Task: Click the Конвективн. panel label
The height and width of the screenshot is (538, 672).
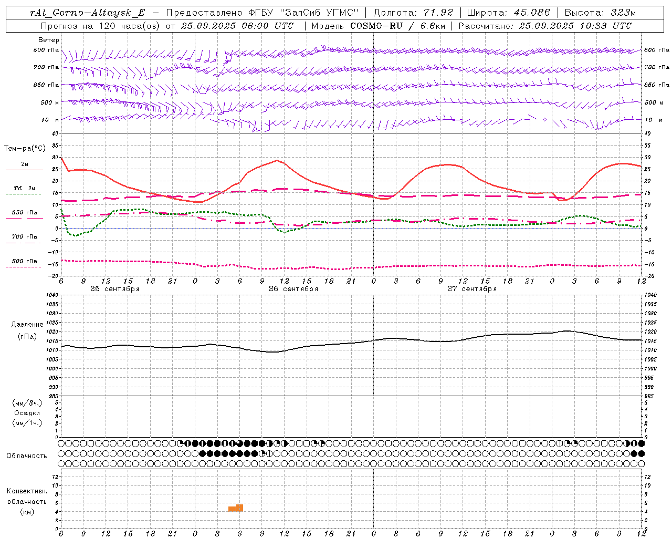Action: tap(27, 491)
